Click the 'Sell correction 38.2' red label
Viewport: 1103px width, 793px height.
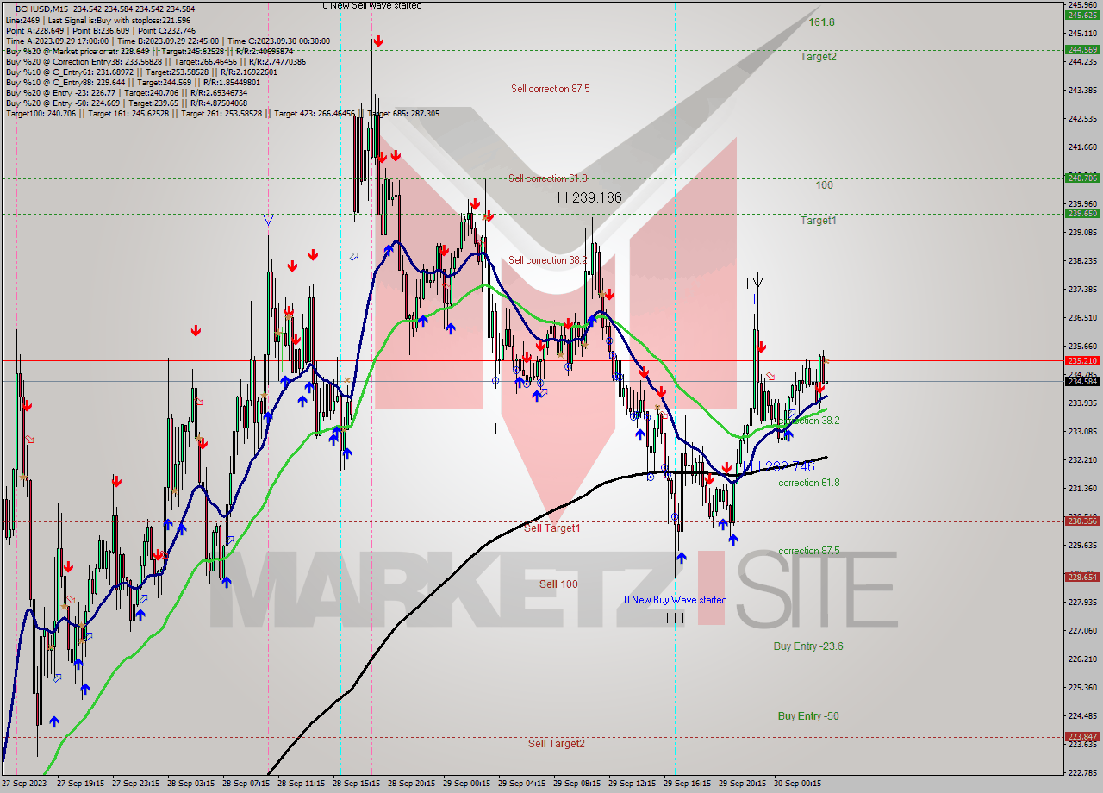[x=548, y=260]
